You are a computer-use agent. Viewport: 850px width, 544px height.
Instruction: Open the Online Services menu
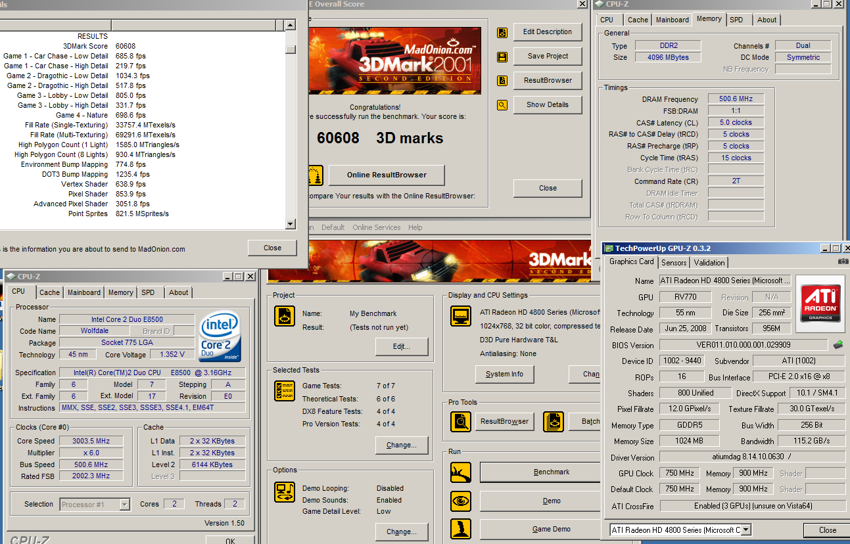click(376, 227)
